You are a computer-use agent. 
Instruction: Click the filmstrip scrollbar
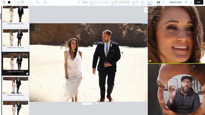point(1,16)
